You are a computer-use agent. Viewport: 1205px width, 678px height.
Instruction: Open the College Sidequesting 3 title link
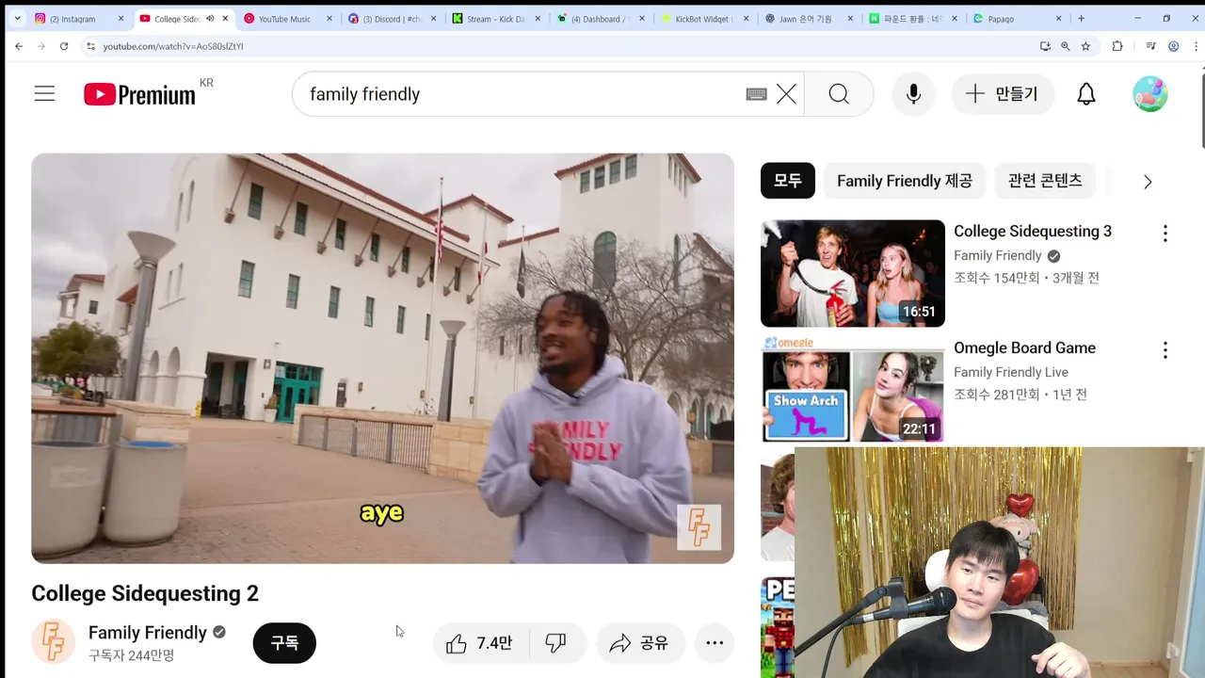1033,232
